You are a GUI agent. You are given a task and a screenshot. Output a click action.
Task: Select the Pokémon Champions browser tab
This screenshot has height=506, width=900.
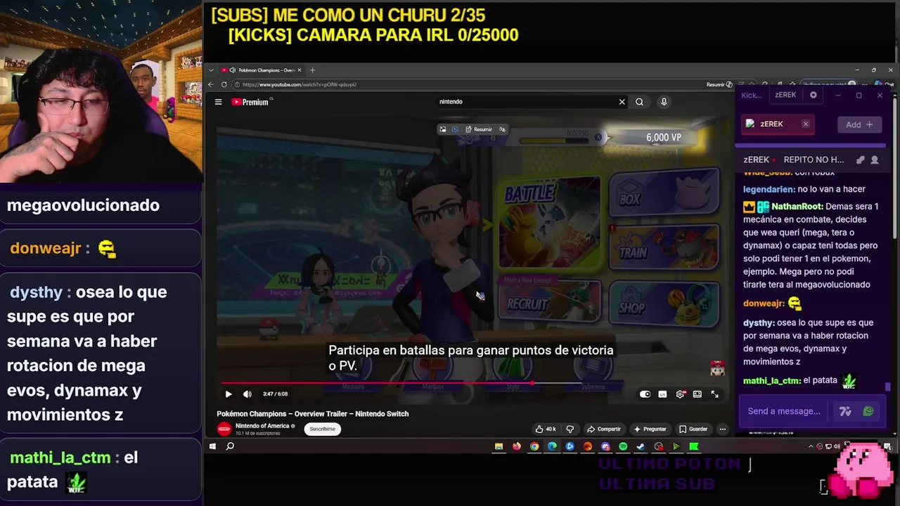pos(260,70)
